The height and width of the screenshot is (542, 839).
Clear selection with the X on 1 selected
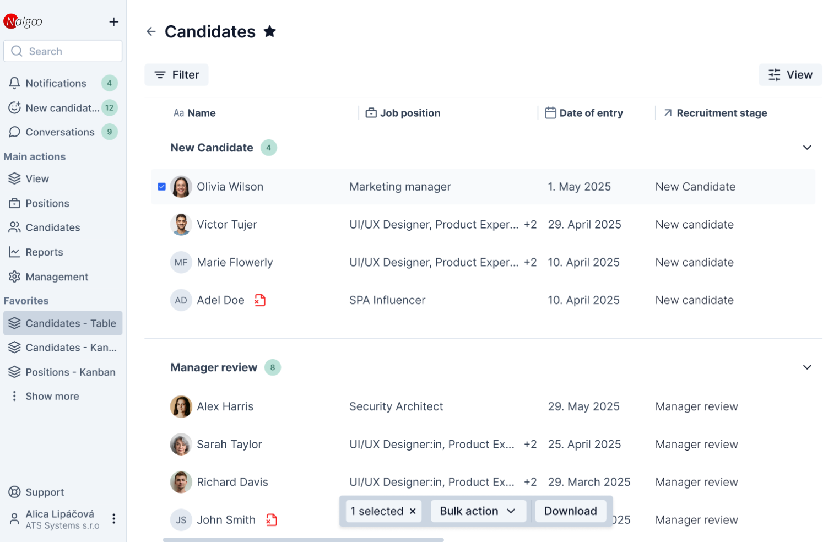tap(413, 511)
